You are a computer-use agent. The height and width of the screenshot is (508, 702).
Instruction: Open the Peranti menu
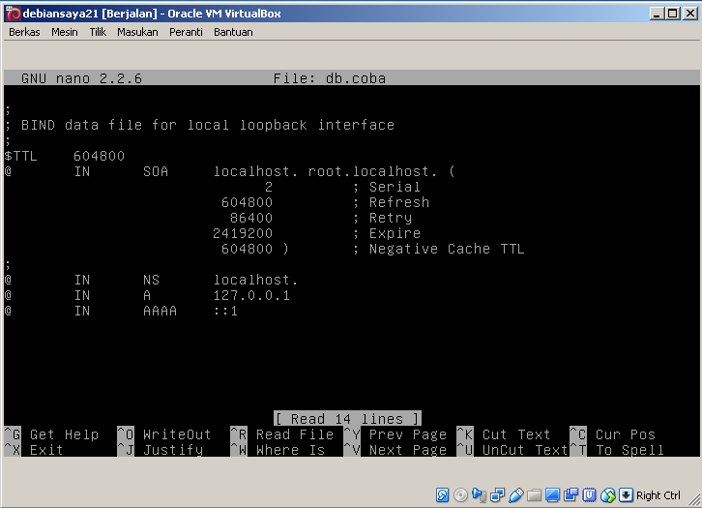186,32
